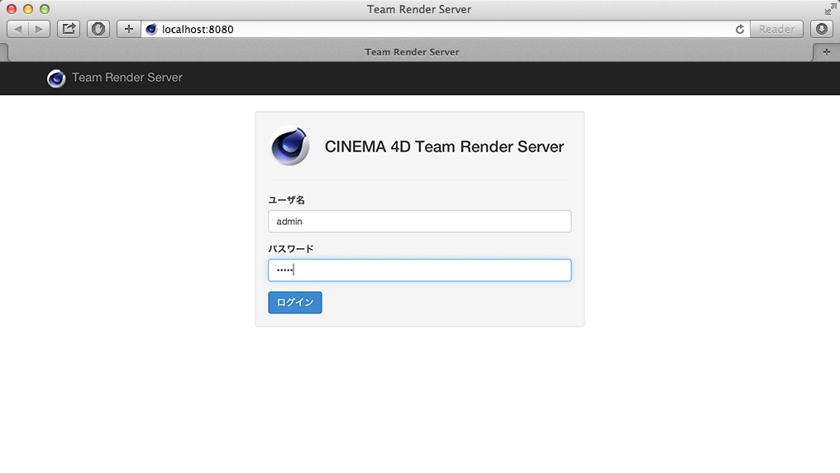Minimize the window with yellow button
The image size is (840, 473).
(x=28, y=9)
